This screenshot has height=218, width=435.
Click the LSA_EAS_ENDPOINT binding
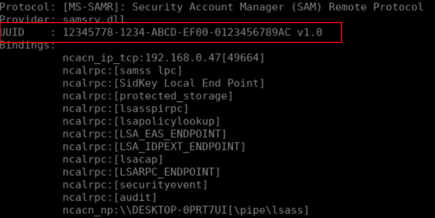[x=145, y=134]
